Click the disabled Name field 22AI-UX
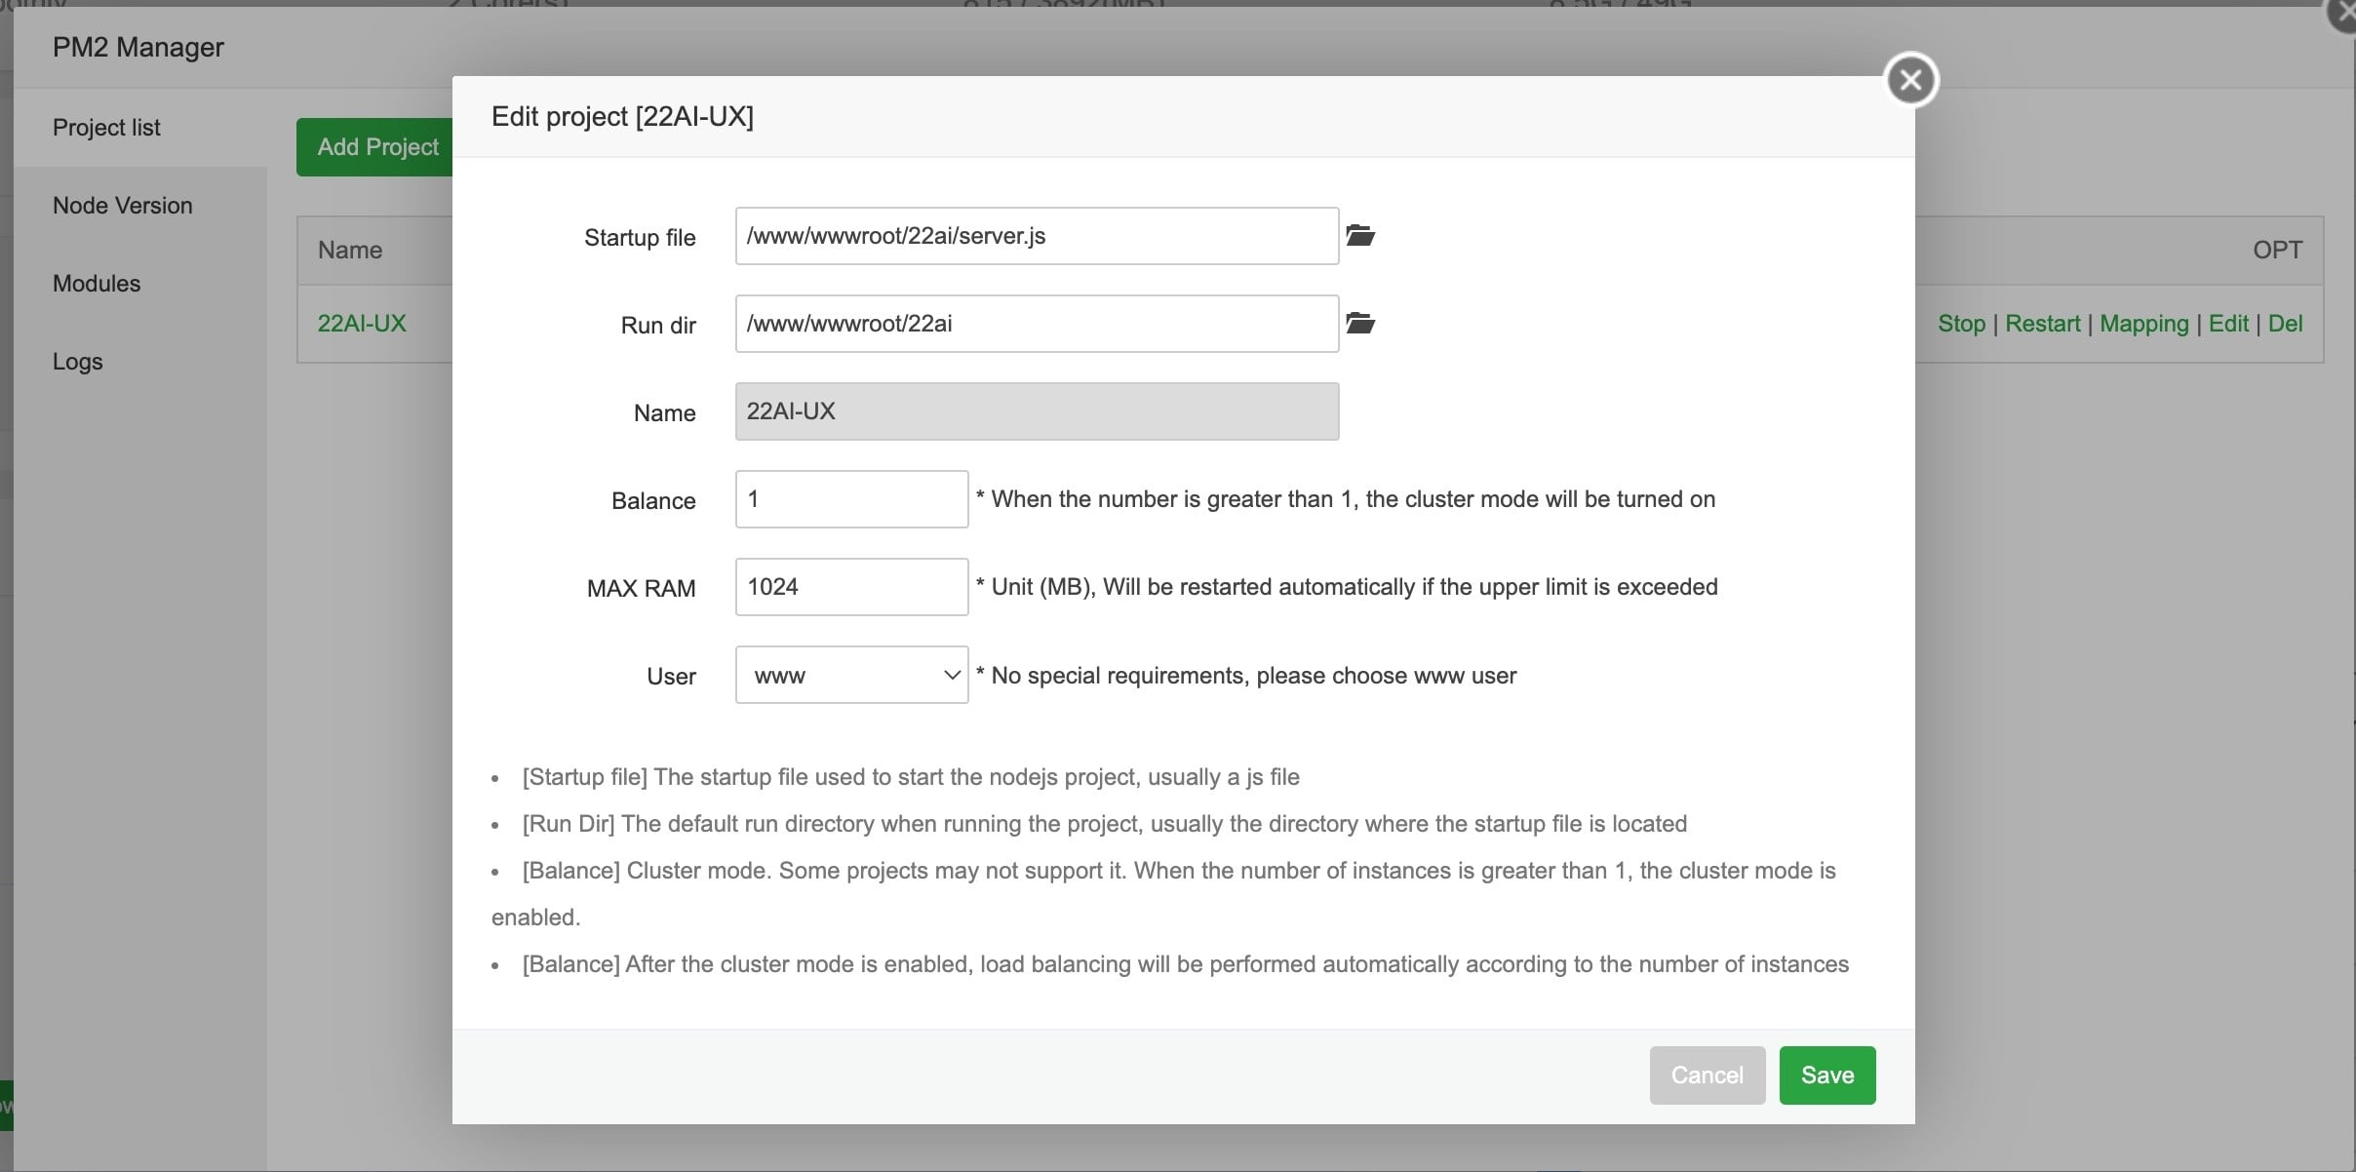The image size is (2356, 1172). [x=1036, y=411]
